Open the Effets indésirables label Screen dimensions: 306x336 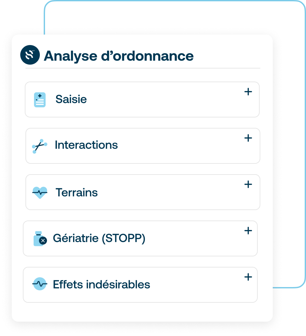(x=101, y=284)
